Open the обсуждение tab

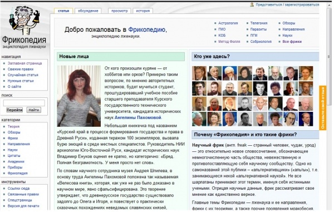[88, 11]
